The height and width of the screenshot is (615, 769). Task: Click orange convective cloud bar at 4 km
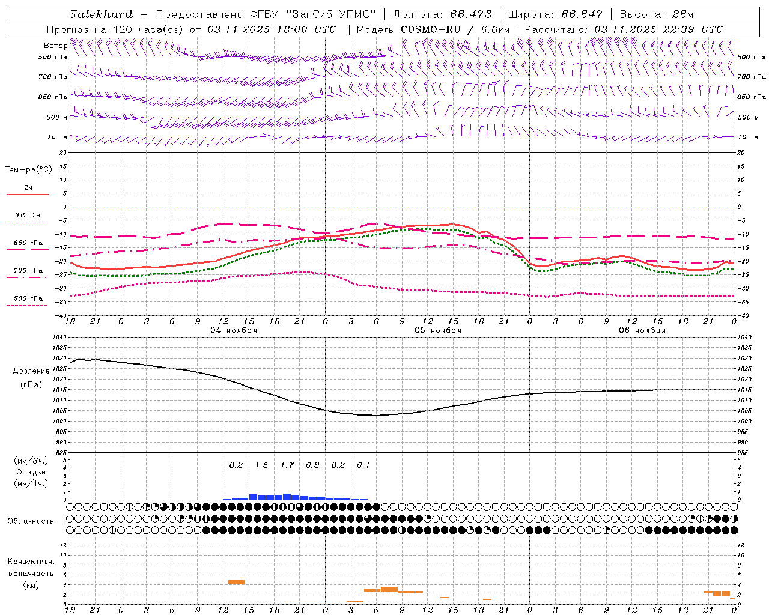point(236,582)
